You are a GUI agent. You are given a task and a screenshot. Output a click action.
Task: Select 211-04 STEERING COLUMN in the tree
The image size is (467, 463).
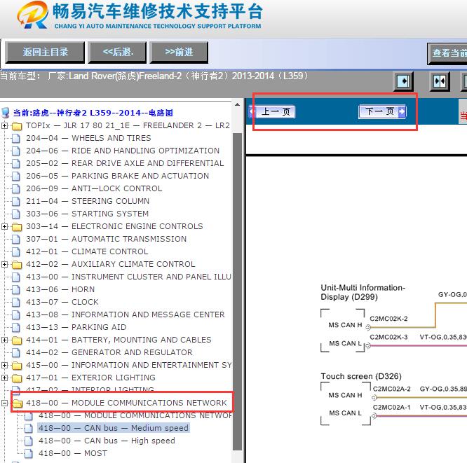(88, 201)
